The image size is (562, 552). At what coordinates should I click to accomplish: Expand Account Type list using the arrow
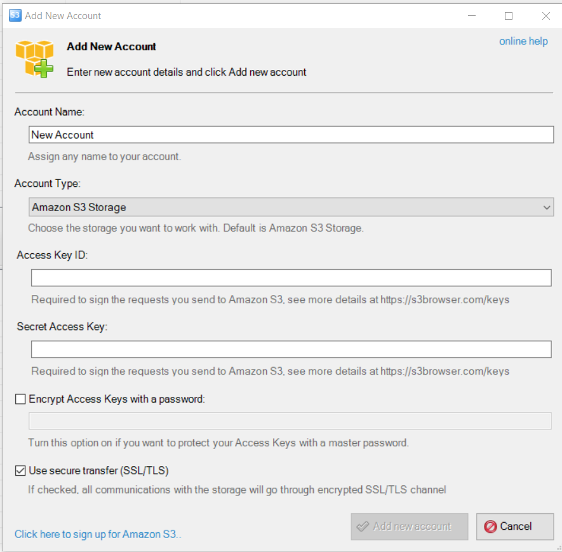point(546,207)
